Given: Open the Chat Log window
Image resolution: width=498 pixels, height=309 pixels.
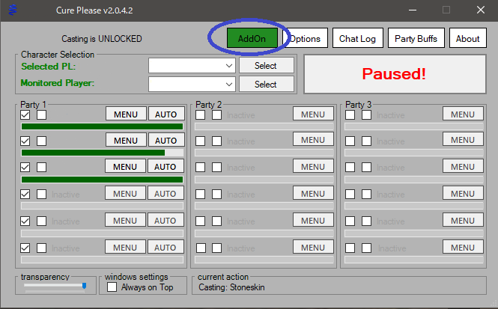Looking at the screenshot, I should pyautogui.click(x=358, y=38).
